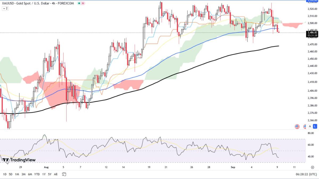
Task: Click the current price label 2,486.82
Action: point(312,32)
